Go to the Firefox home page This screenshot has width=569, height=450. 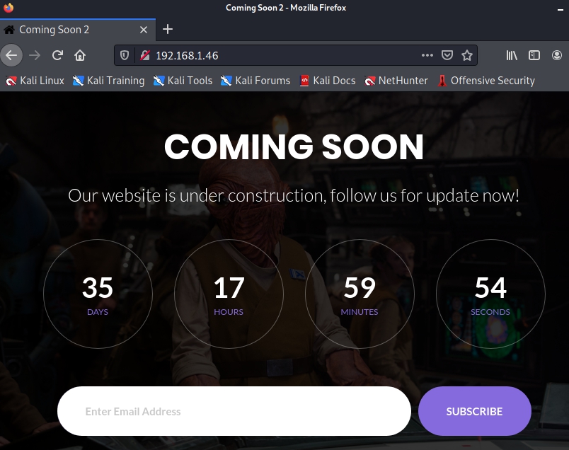80,55
